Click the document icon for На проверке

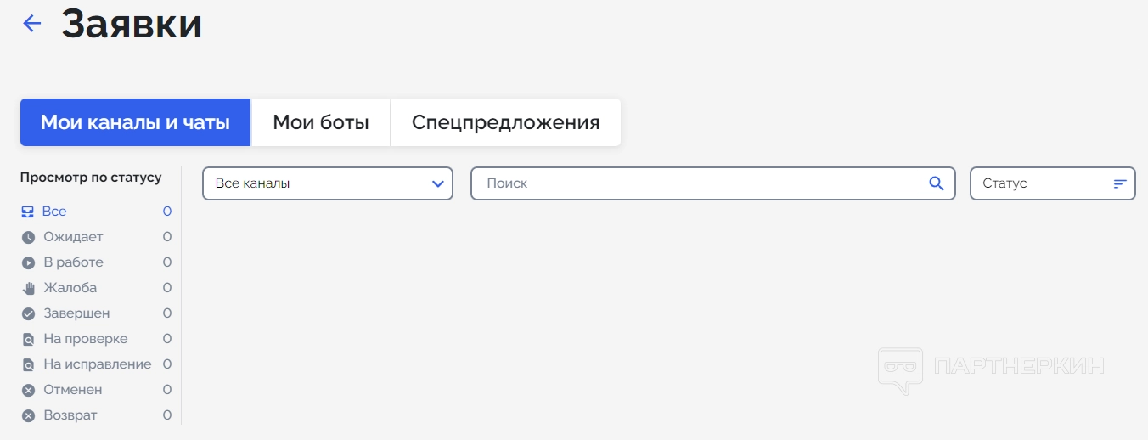point(29,339)
